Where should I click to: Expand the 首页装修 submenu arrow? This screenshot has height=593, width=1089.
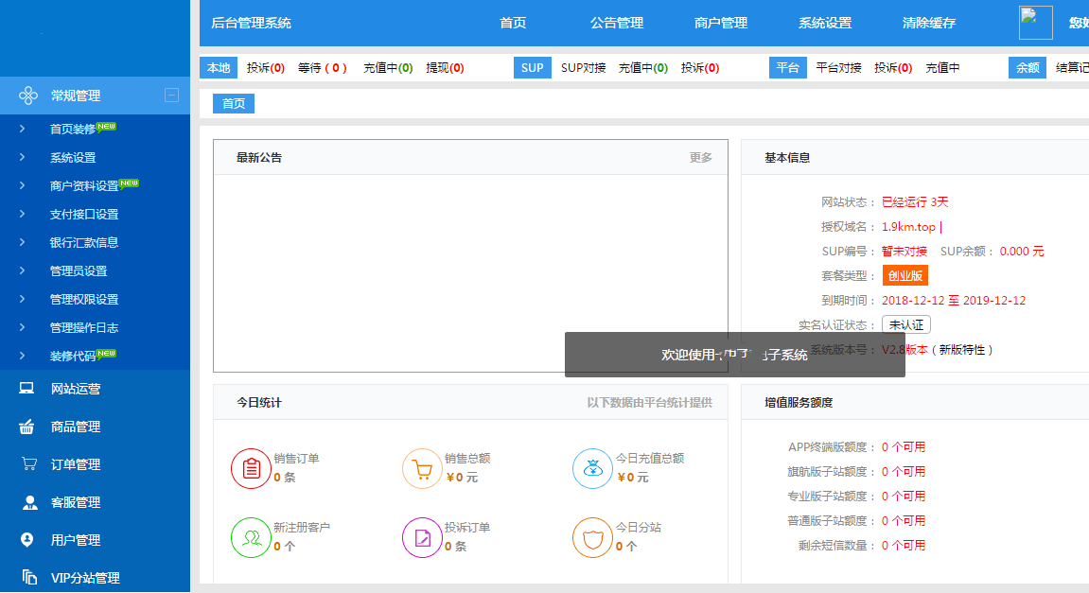[23, 128]
